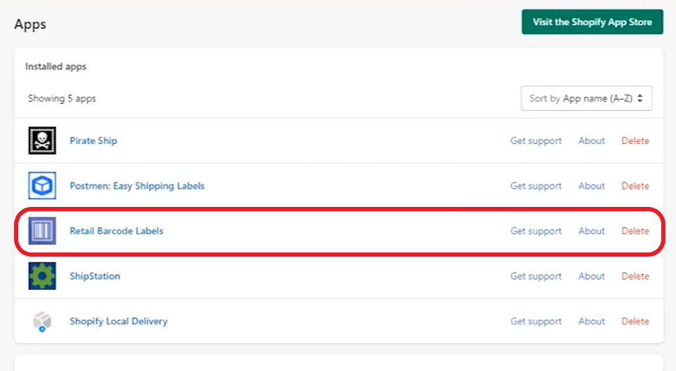Open the Retail Barcode Labels app
This screenshot has width=676, height=371.
coord(117,231)
